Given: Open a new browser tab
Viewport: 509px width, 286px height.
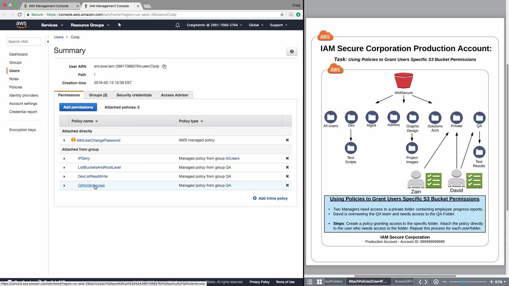Looking at the screenshot, I should [x=147, y=6].
